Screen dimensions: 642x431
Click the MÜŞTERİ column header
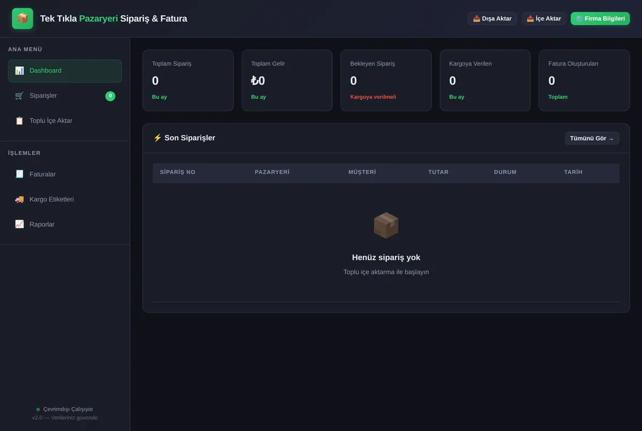click(x=362, y=172)
